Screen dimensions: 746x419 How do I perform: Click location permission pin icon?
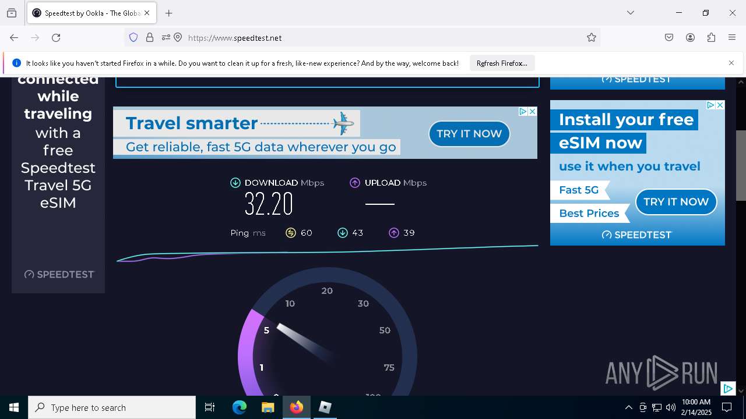click(x=178, y=38)
